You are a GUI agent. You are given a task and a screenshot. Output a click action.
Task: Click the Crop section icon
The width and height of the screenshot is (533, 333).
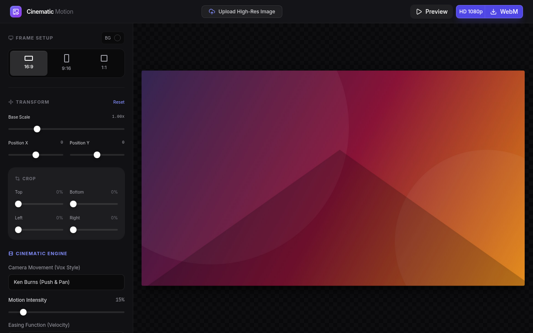[x=17, y=179]
